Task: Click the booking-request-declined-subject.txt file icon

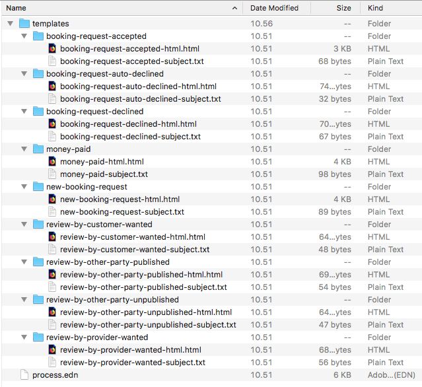Action: click(x=52, y=137)
